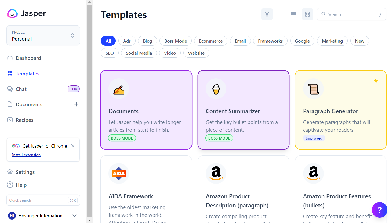Switch to grid view layout

point(307,14)
